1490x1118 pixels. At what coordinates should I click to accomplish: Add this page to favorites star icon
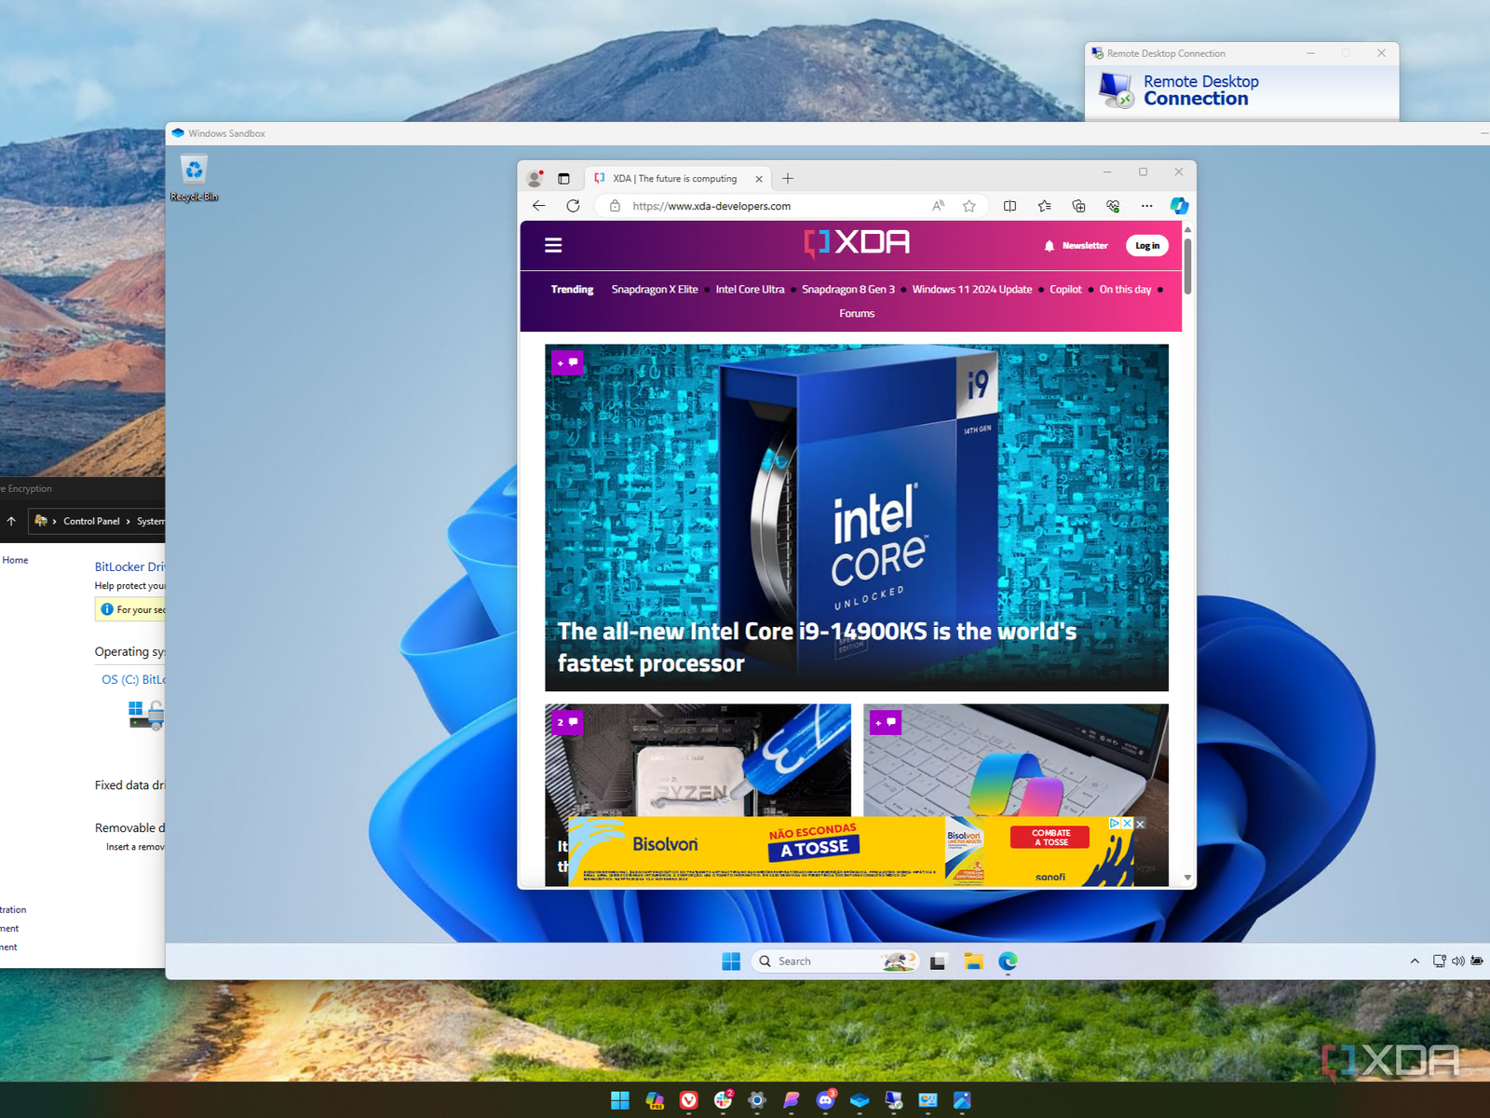(x=969, y=206)
